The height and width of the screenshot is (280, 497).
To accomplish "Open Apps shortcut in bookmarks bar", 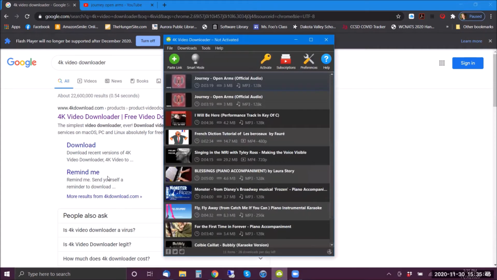I will [x=13, y=27].
